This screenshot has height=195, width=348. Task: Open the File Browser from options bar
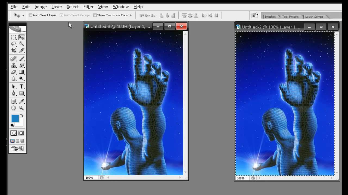pos(255,15)
